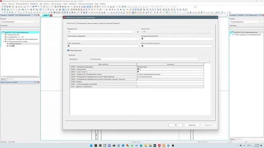Select 1 Титульный лист in the pages tree

point(13,35)
